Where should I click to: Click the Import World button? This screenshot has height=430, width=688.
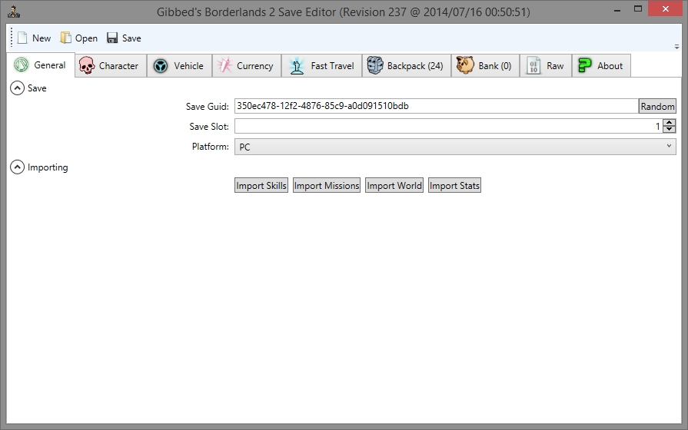click(x=394, y=186)
